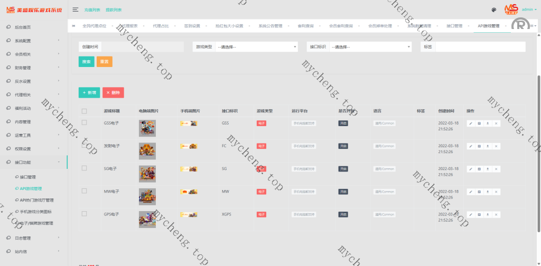Viewport: 541px width, 266px height.
Task: Click the download icon in the SG电子 row
Action: point(488,169)
